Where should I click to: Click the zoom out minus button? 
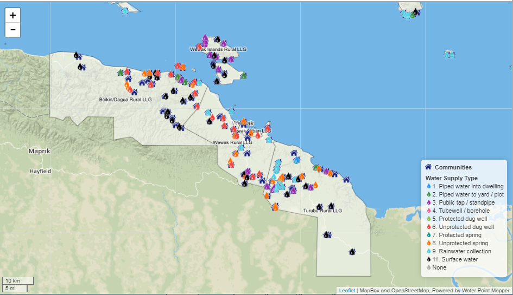tap(13, 30)
